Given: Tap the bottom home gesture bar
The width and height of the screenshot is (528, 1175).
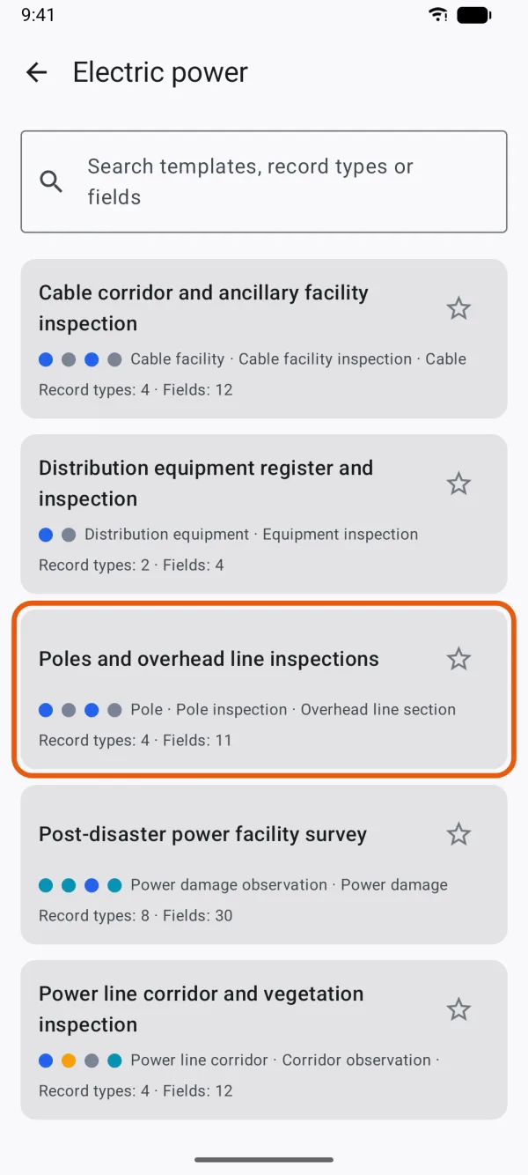Looking at the screenshot, I should [x=264, y=1159].
